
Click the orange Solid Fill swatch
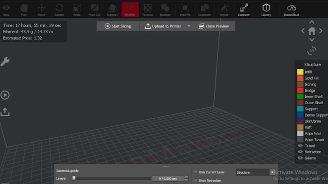coord(300,78)
